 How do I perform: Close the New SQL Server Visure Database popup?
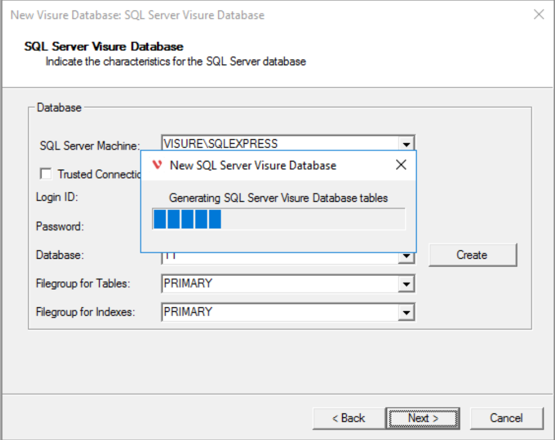pos(401,165)
